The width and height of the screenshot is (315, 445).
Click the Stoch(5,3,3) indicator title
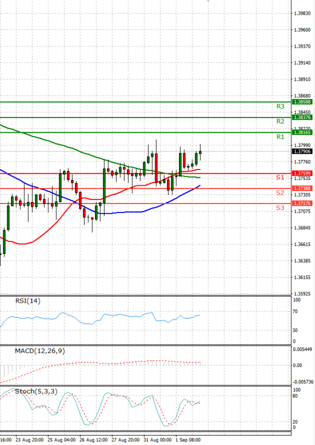tap(36, 391)
